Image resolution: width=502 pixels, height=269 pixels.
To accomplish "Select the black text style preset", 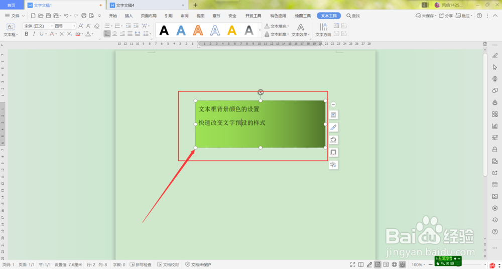I will click(164, 30).
